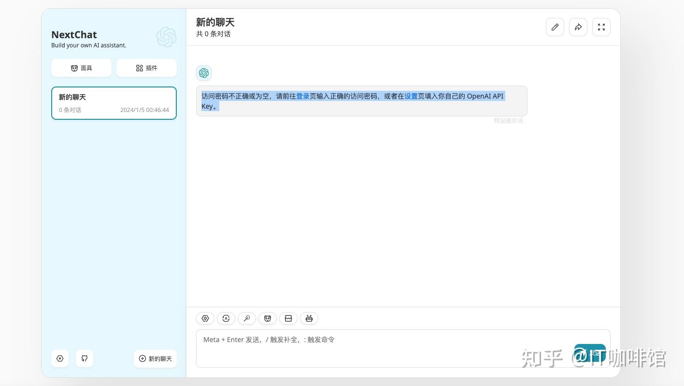Open the GitHub repository icon in sidebar
Viewport: 684px width, 386px height.
tap(85, 358)
